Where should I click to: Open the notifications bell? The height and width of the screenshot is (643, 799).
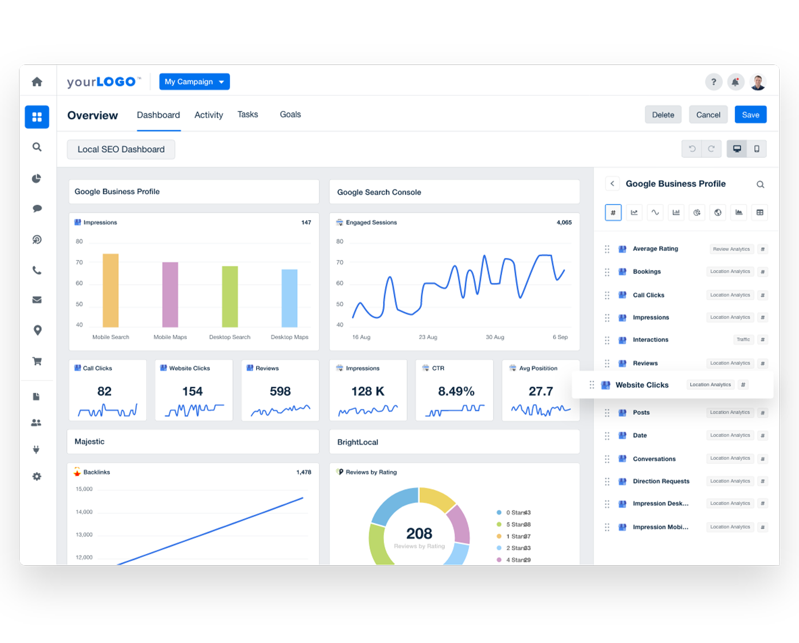pos(735,82)
